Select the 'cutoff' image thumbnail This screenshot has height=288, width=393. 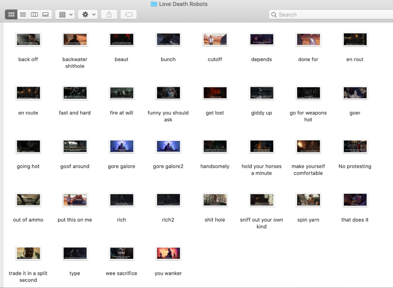tap(215, 39)
